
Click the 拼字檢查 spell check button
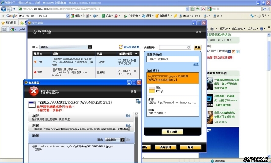[132, 16]
